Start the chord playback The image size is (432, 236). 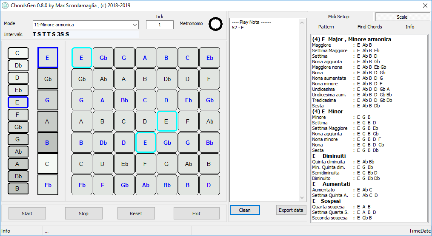tap(27, 214)
